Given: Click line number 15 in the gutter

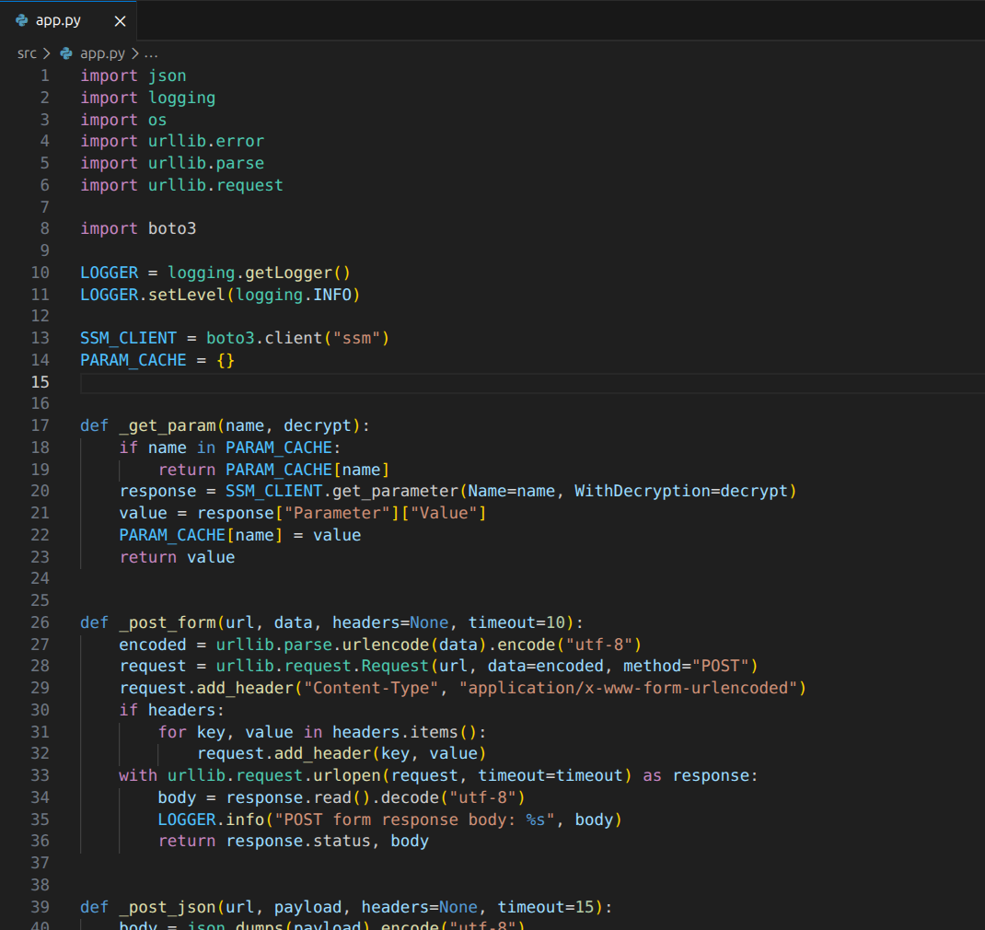Looking at the screenshot, I should click(x=41, y=382).
